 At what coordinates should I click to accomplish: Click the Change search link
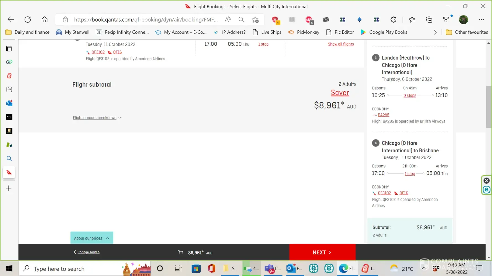coord(88,252)
